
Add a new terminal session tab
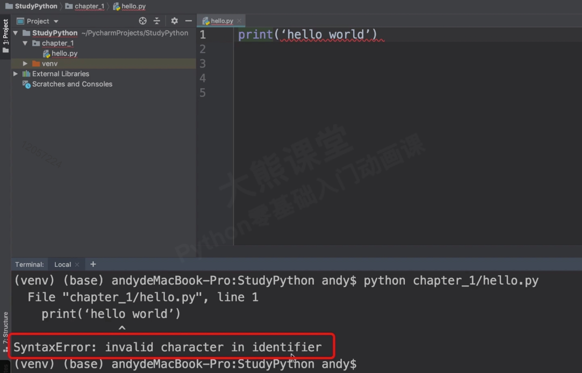[93, 264]
